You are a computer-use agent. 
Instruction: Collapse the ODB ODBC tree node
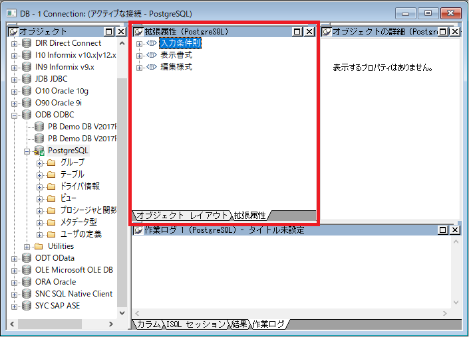point(15,115)
